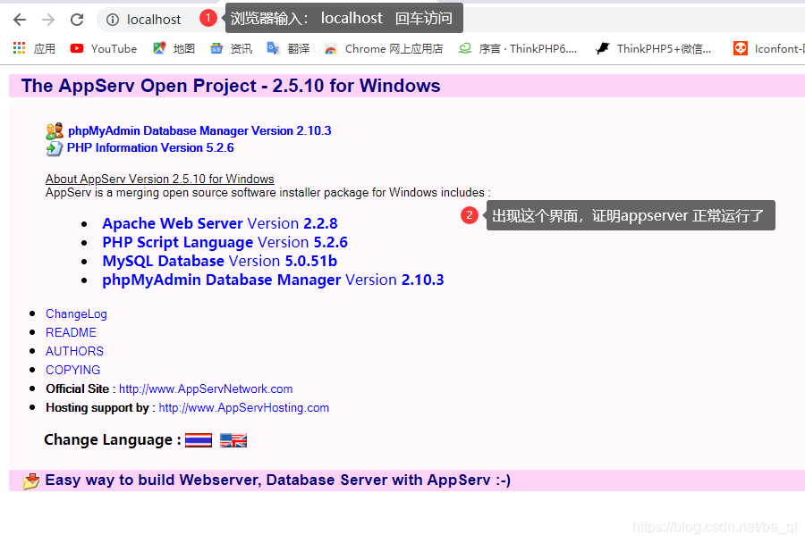Open the 翻译 bookmark
The image size is (805, 543).
point(295,48)
